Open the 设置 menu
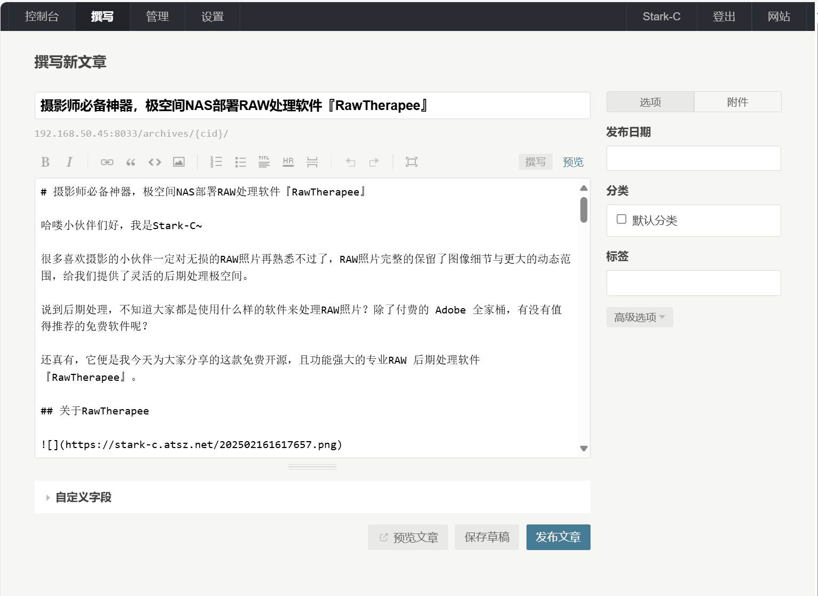Viewport: 818px width, 596px height. coord(213,17)
